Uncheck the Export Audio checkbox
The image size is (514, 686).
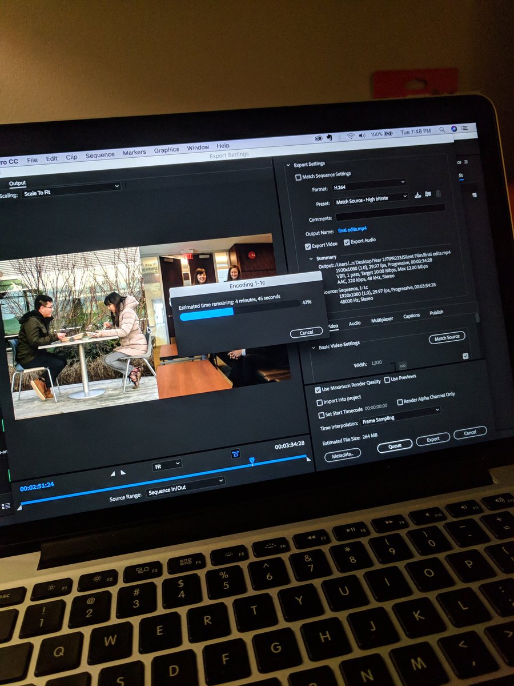click(347, 242)
